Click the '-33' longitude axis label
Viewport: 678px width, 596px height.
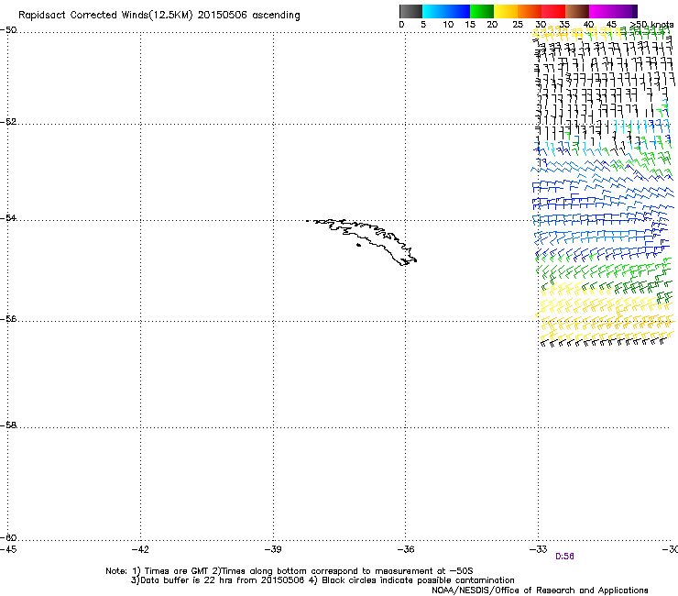point(538,549)
